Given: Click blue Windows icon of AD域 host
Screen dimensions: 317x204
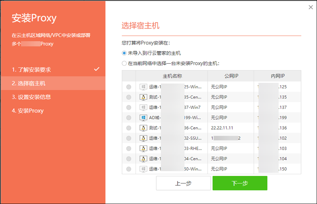Looking at the screenshot, I should [x=143, y=118].
